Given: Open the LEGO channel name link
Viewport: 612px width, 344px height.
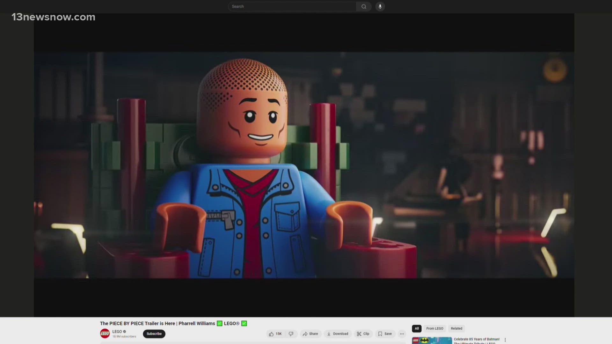Looking at the screenshot, I should [117, 331].
